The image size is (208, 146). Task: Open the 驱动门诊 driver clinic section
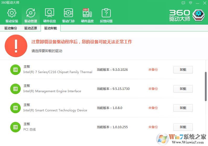pos(68,15)
